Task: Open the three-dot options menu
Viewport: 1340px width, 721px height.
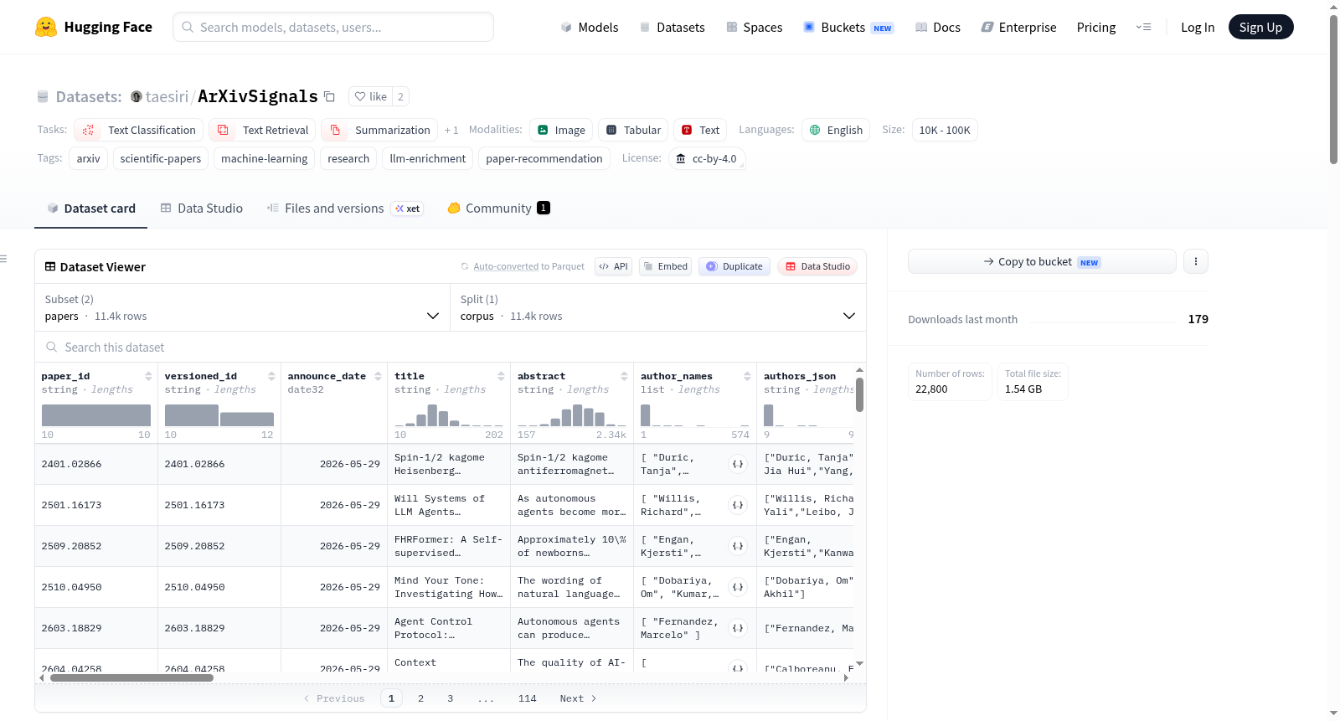Action: coord(1195,261)
